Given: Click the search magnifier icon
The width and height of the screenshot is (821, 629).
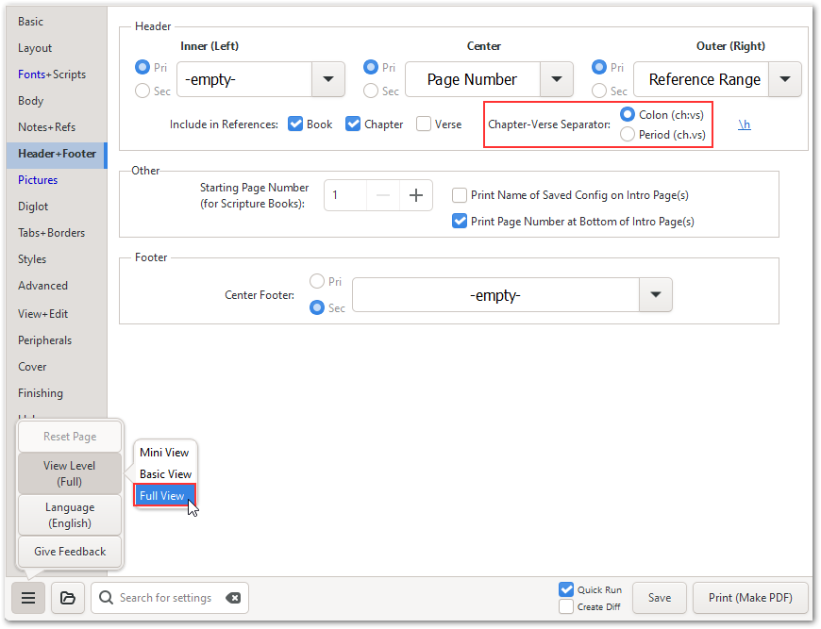Looking at the screenshot, I should point(107,598).
